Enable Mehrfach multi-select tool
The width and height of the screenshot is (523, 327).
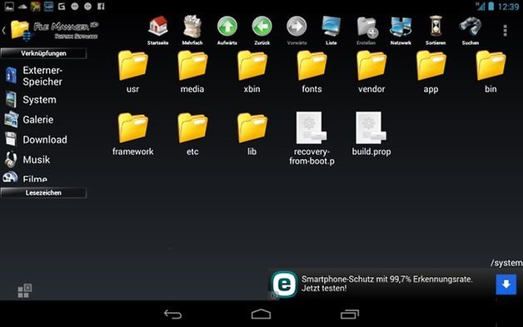[192, 30]
